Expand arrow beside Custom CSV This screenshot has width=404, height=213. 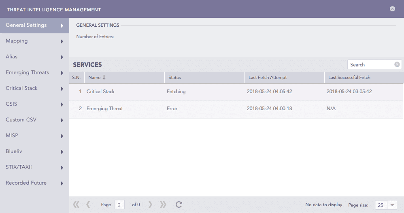coord(62,120)
